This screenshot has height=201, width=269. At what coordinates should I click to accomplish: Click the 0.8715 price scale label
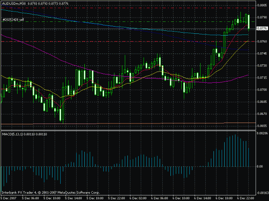262,78
